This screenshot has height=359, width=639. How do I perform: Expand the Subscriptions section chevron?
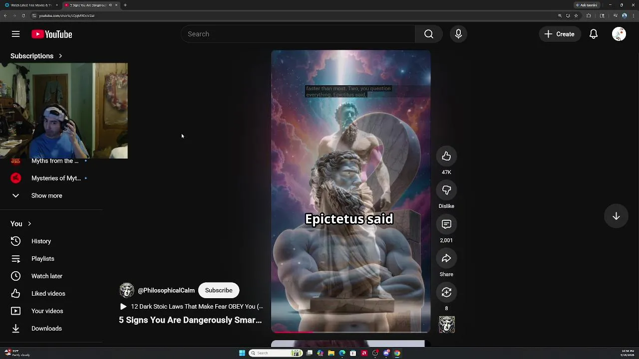(60, 56)
